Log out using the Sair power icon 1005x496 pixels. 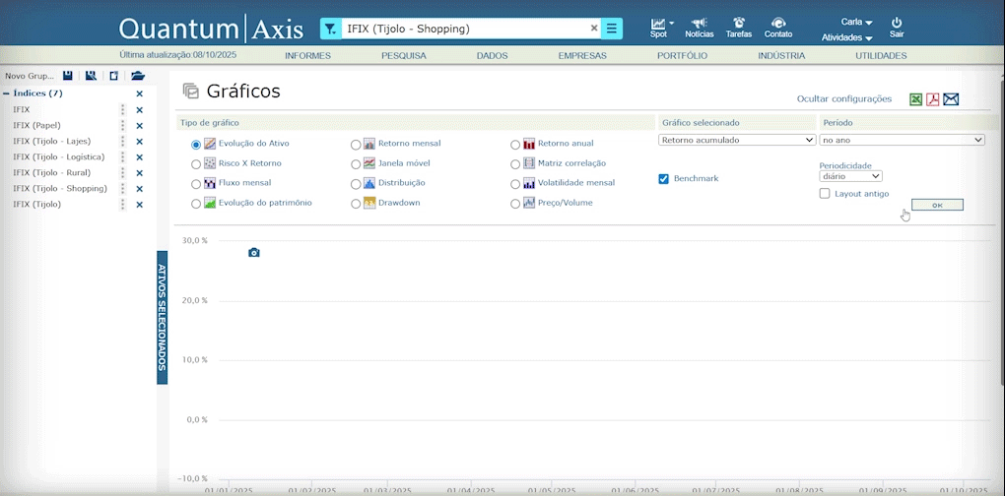[x=896, y=23]
